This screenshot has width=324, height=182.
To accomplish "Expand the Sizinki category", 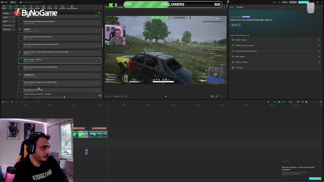I will [9, 17].
